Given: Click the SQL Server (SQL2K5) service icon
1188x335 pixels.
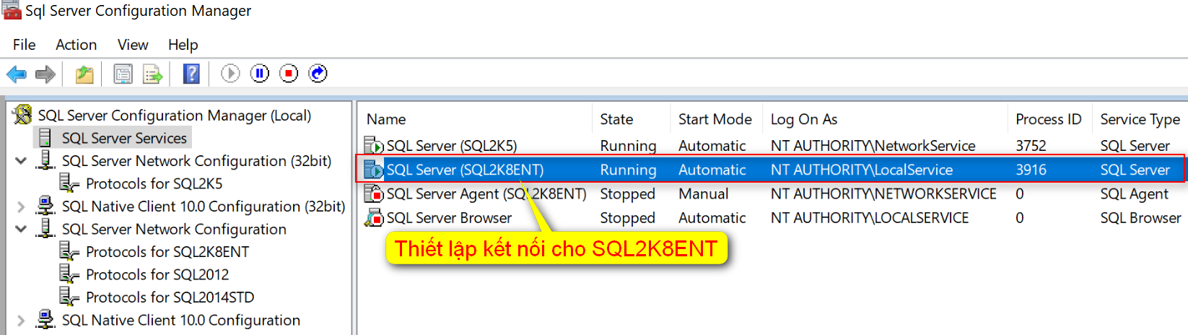Looking at the screenshot, I should (374, 146).
